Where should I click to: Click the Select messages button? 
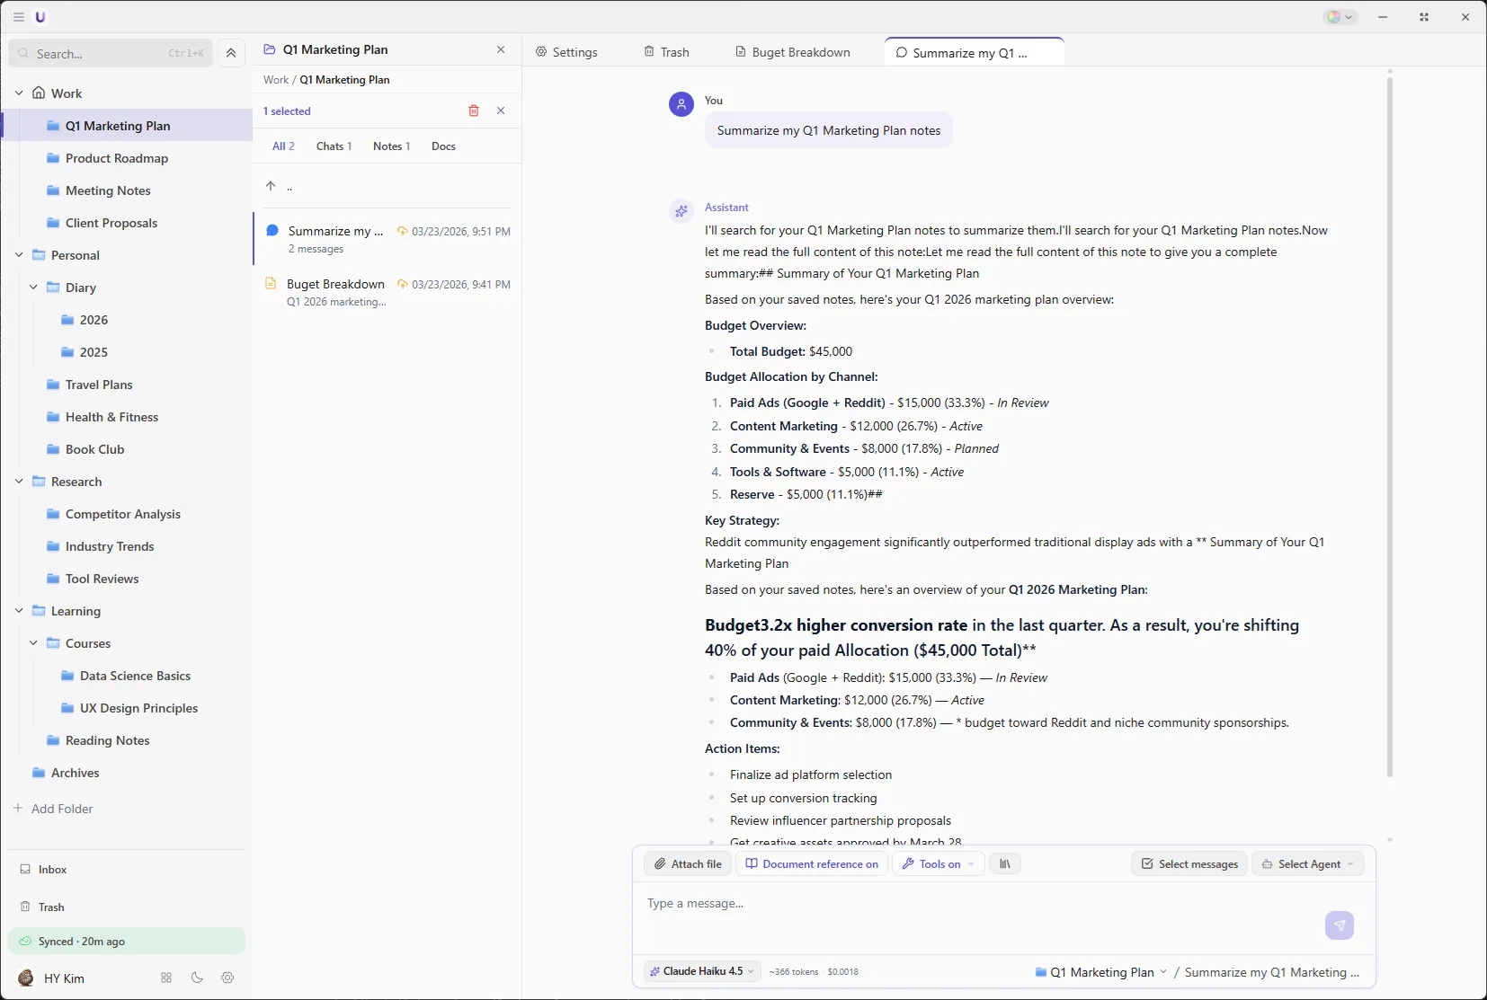pos(1188,863)
